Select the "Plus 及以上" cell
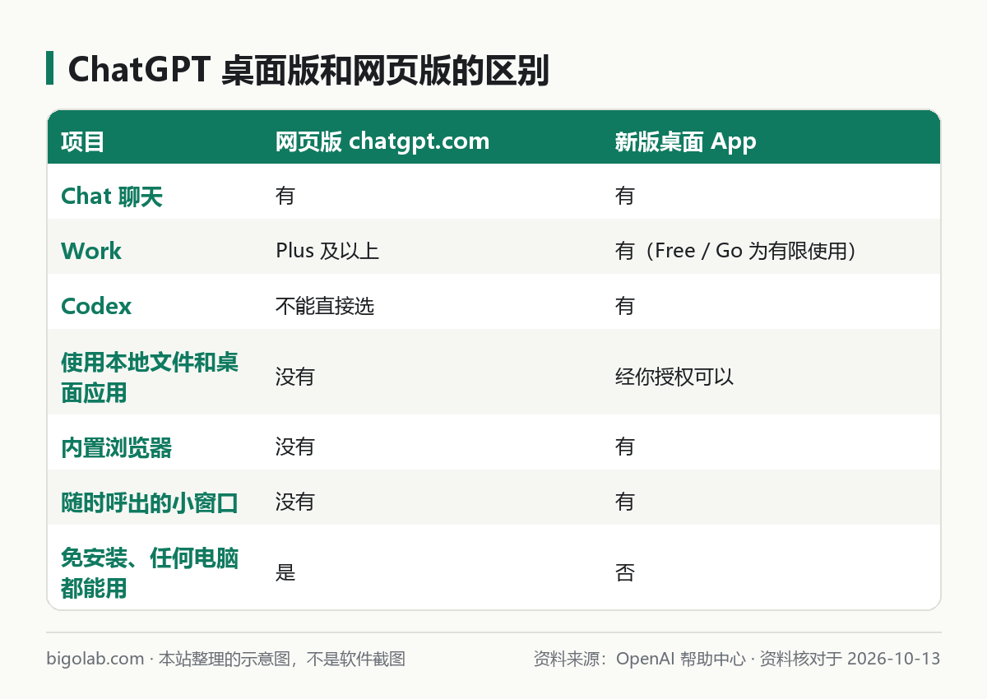This screenshot has width=987, height=699. [x=327, y=252]
